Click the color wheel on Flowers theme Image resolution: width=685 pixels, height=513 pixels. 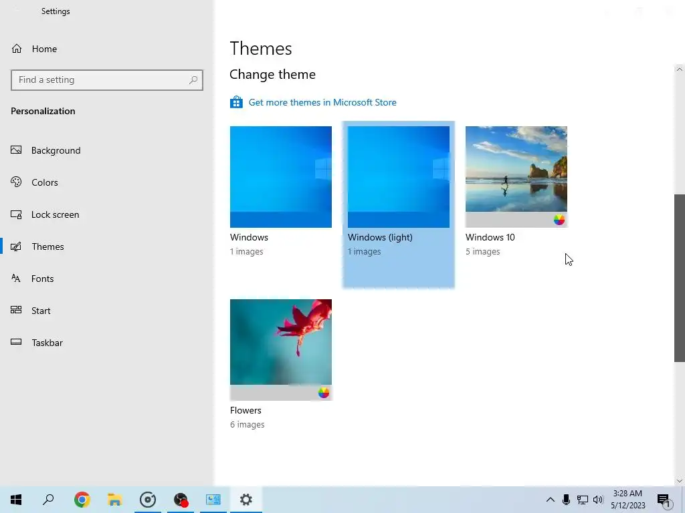tap(324, 393)
